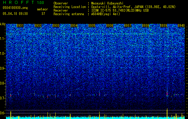Viewport: 188px width, 119px height.
Task: Click the 0940 time marker
Action: pos(181,26)
